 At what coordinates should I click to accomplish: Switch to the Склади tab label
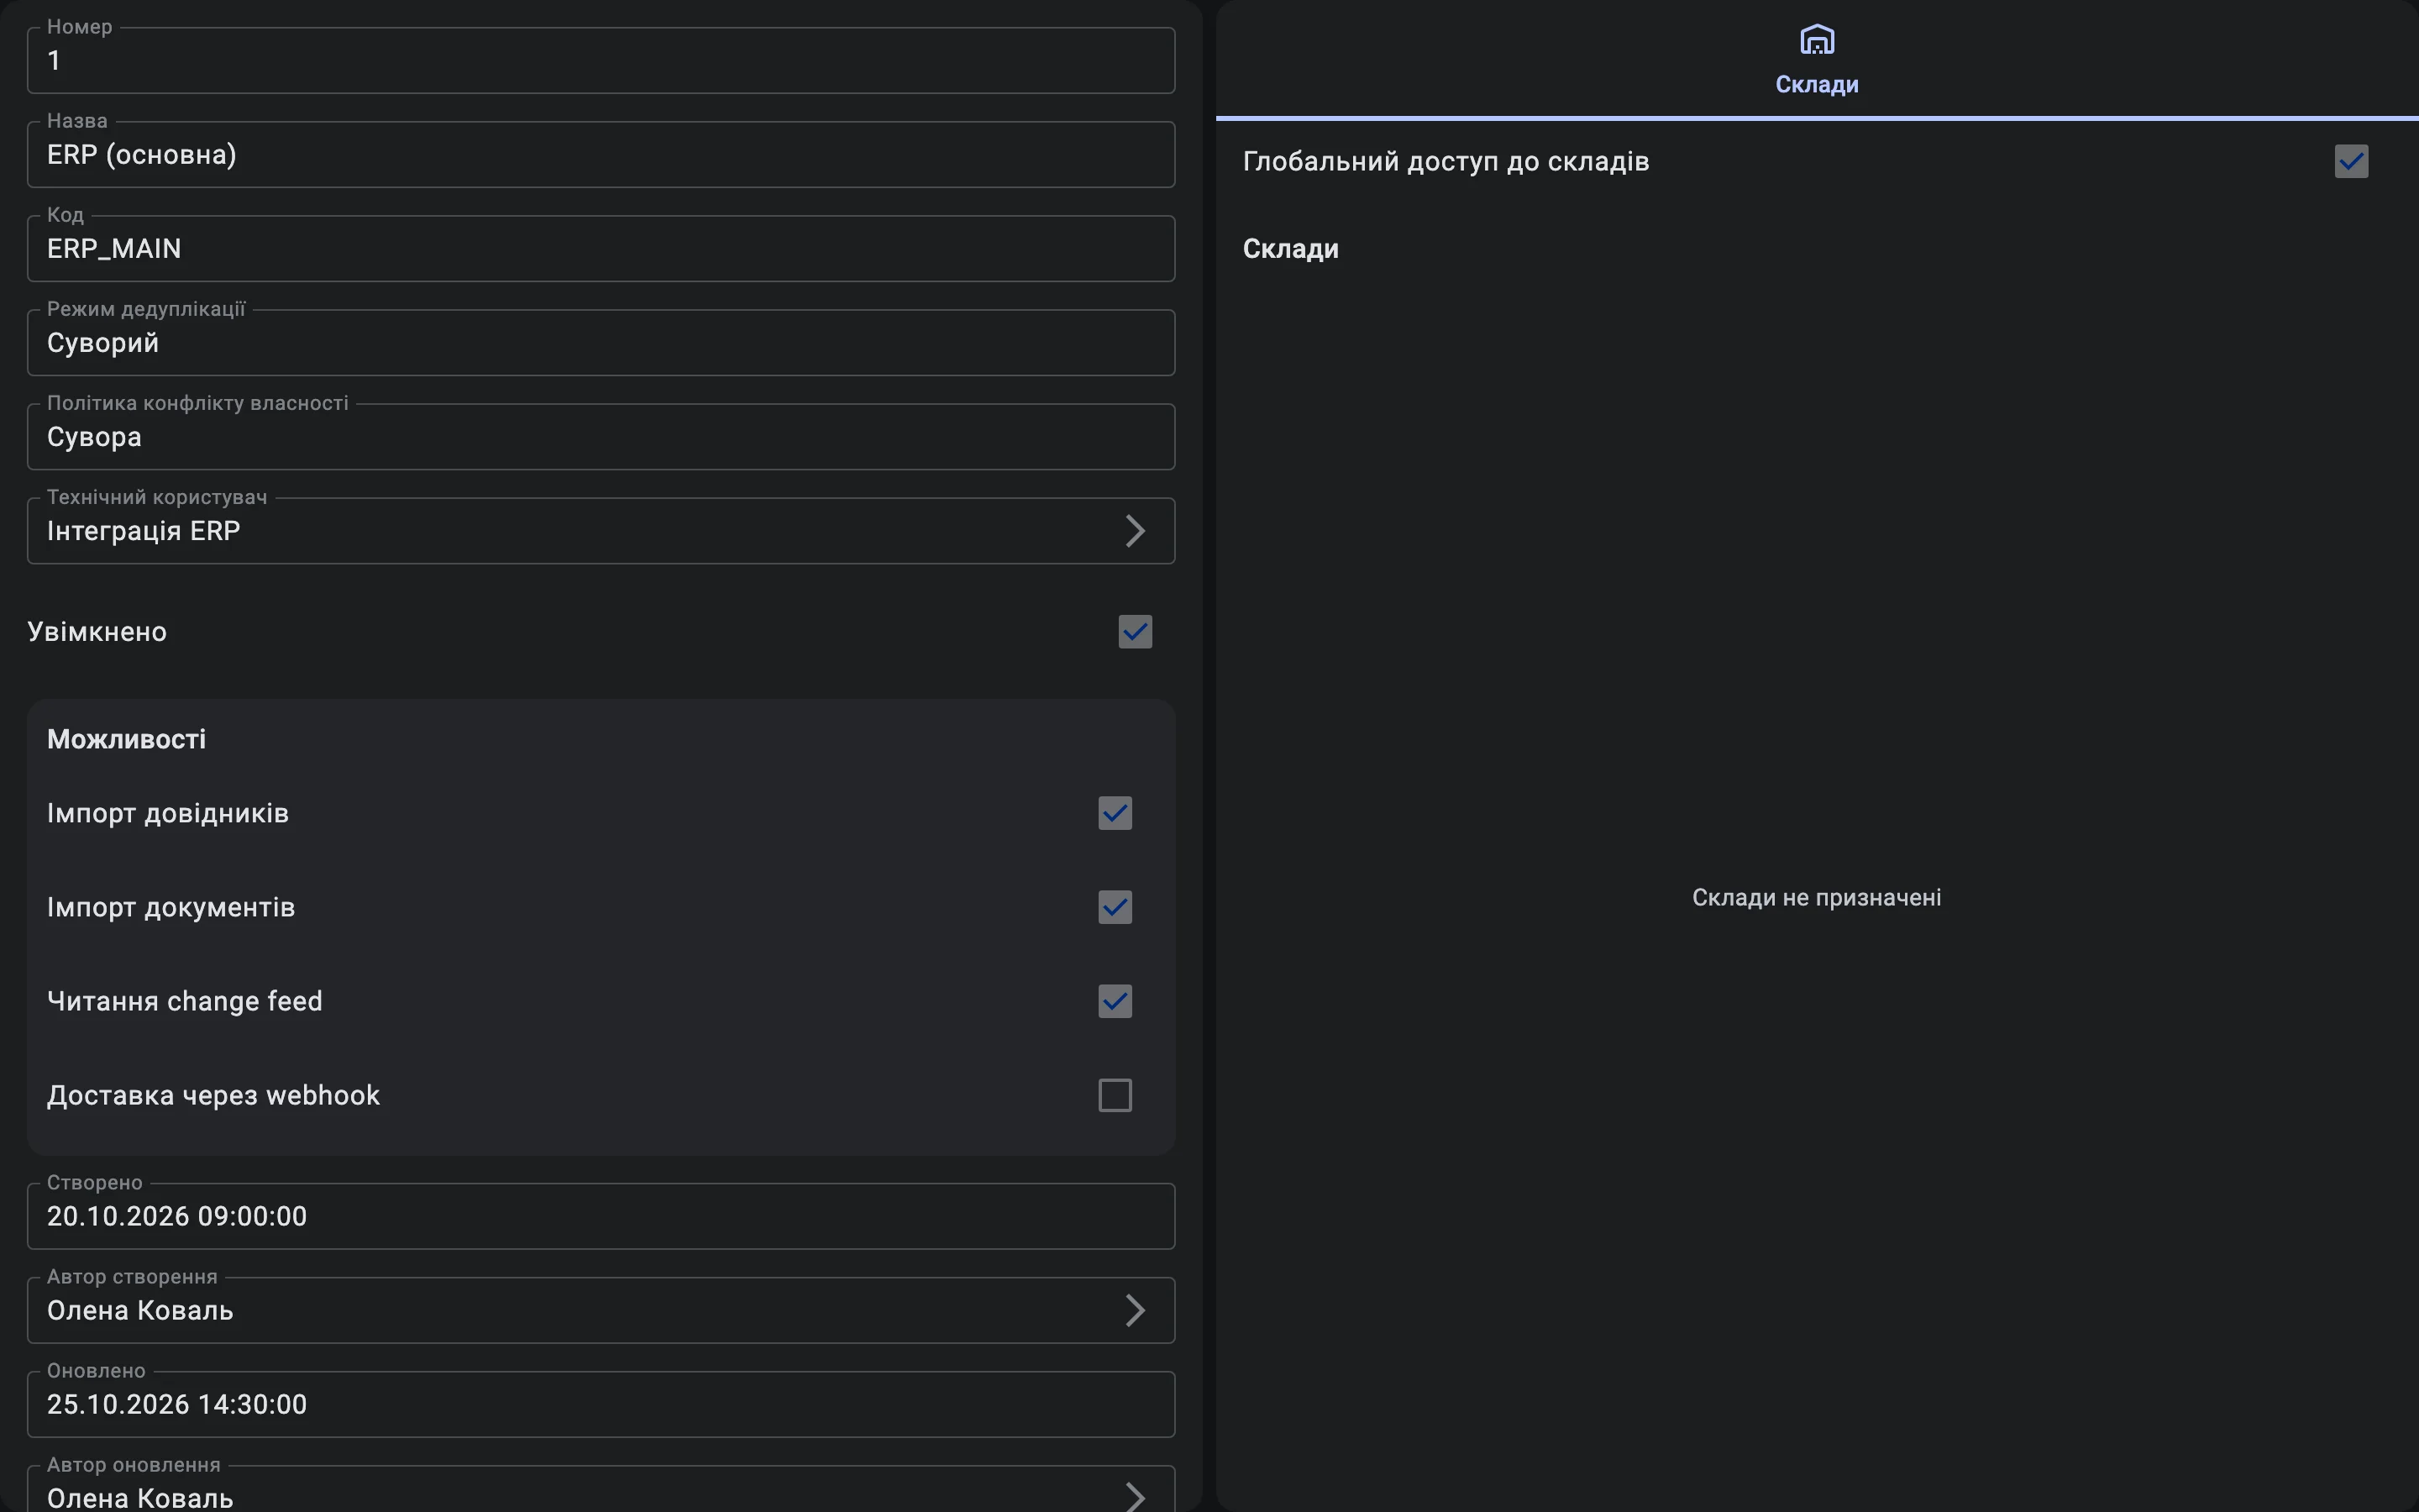point(1816,84)
